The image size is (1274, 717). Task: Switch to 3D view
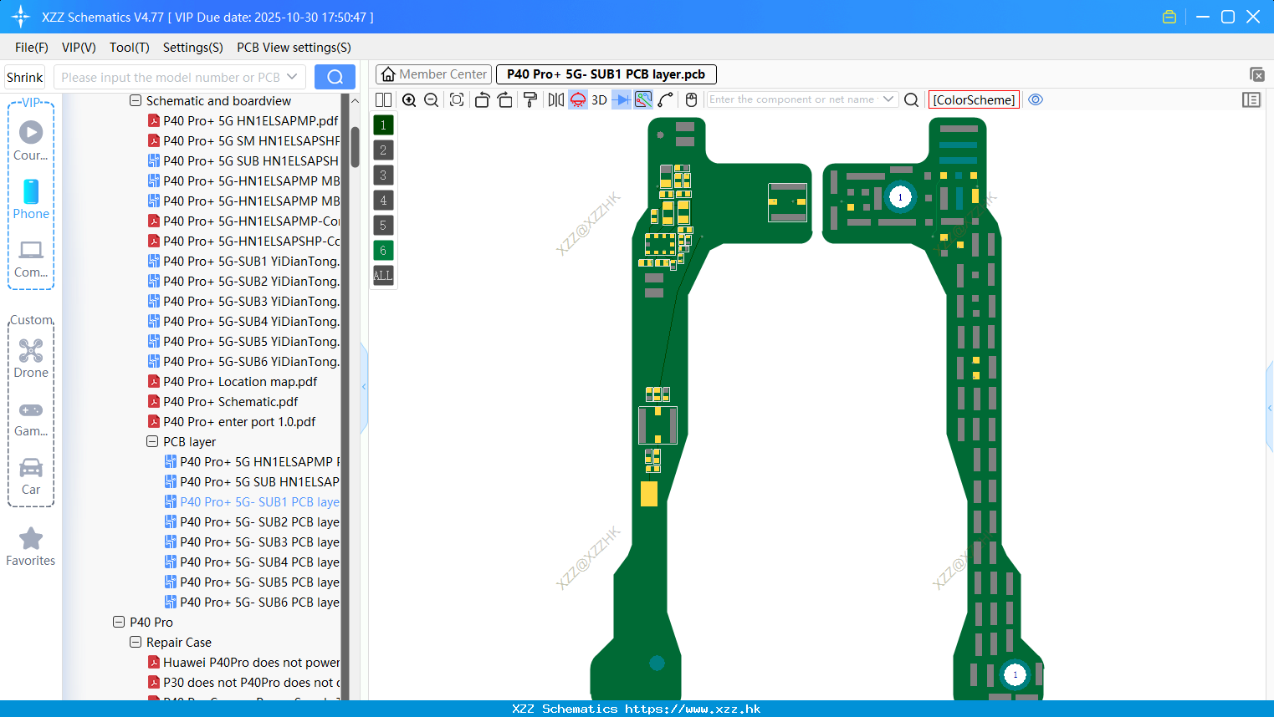(x=599, y=99)
